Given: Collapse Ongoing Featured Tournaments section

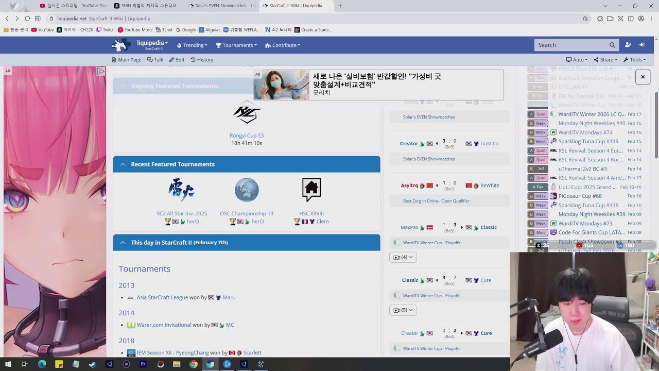Looking at the screenshot, I should (x=123, y=86).
